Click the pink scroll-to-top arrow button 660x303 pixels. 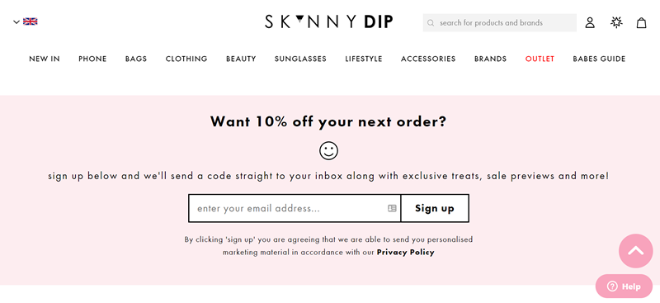tap(635, 251)
